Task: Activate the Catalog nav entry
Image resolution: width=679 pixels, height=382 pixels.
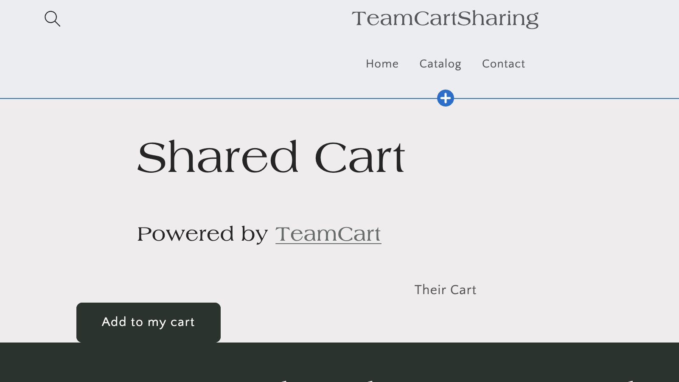Action: [440, 64]
